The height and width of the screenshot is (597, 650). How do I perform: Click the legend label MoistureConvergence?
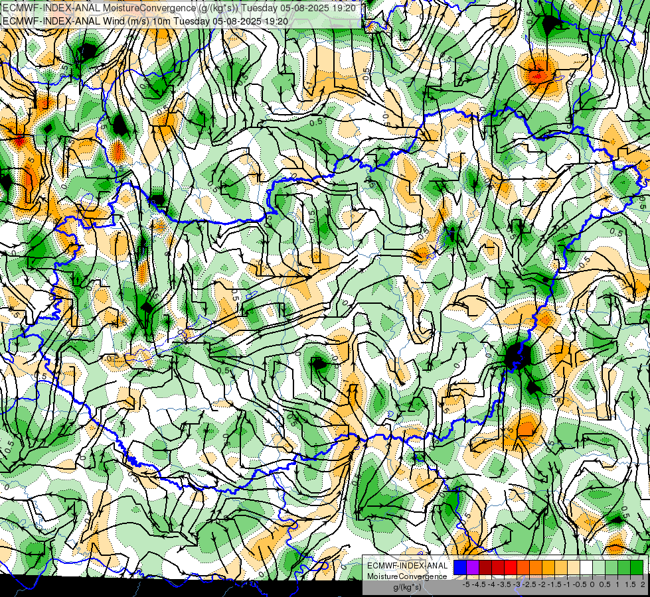click(x=407, y=576)
